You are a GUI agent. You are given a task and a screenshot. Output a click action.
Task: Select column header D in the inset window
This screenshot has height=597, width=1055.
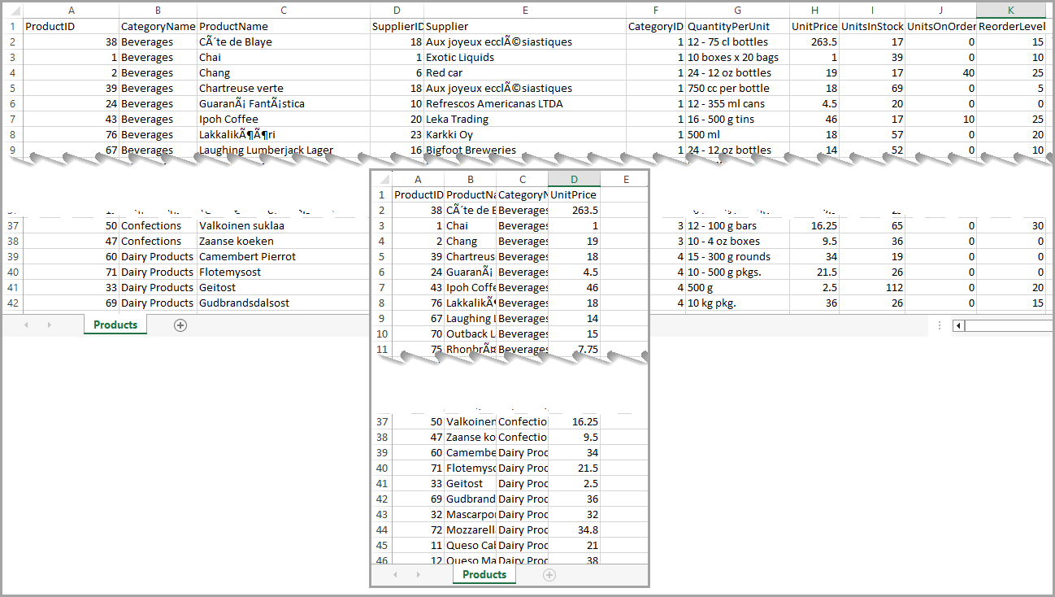coord(574,179)
